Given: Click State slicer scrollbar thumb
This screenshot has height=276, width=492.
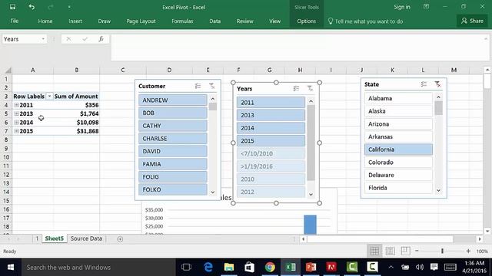Looking at the screenshot, I should (x=438, y=108).
